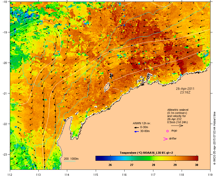Click the latitude axis label -21
The image size is (218, 176).
[5, 93]
